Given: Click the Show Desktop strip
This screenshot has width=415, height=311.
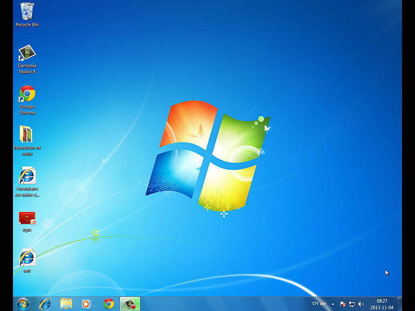Looking at the screenshot, I should click(399, 304).
